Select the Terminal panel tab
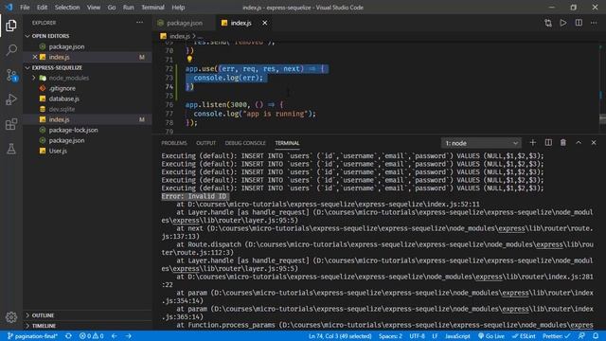This screenshot has height=341, width=606. pyautogui.click(x=287, y=143)
